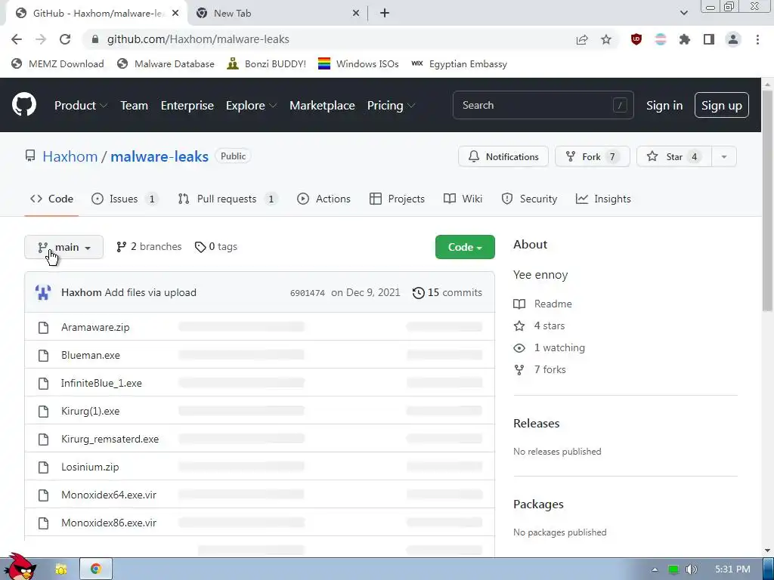Click the volume speaker tray icon
The image size is (774, 580).
click(692, 569)
